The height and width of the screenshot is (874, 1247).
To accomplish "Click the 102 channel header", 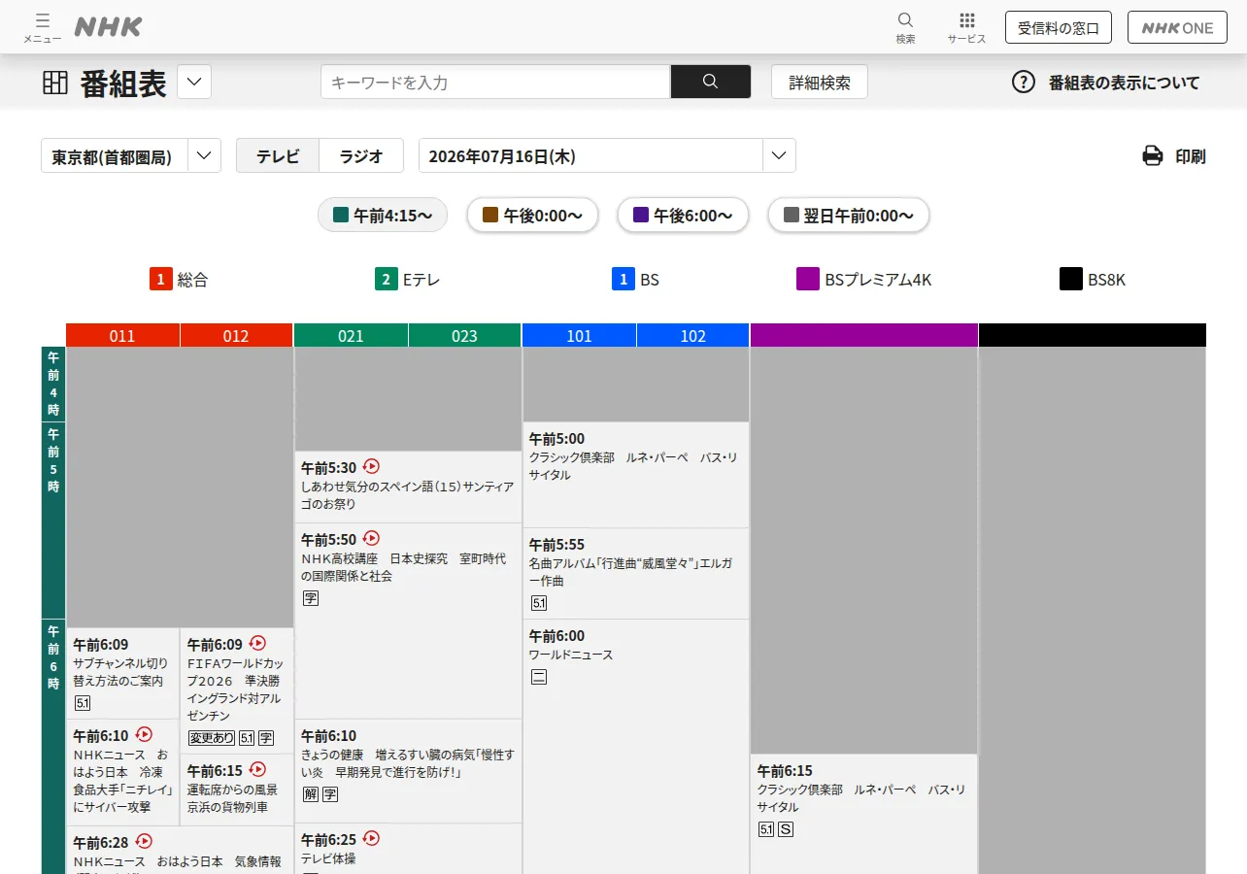I will tap(693, 335).
